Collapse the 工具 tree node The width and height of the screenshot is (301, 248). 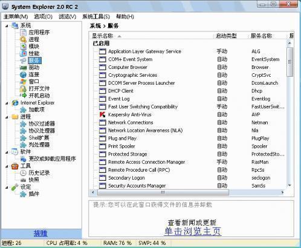(7, 166)
